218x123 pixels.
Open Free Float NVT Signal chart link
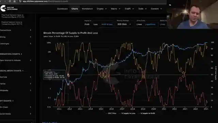(x=13, y=16)
